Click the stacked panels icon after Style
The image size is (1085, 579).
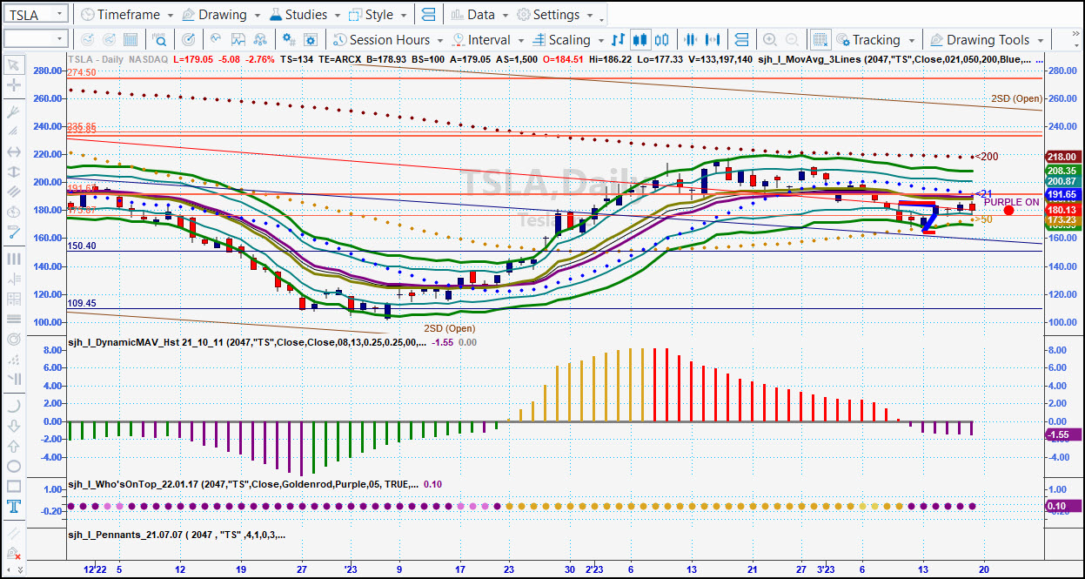pyautogui.click(x=427, y=15)
